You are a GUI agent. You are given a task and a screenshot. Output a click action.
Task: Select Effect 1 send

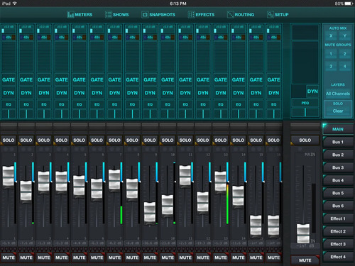coord(338,218)
